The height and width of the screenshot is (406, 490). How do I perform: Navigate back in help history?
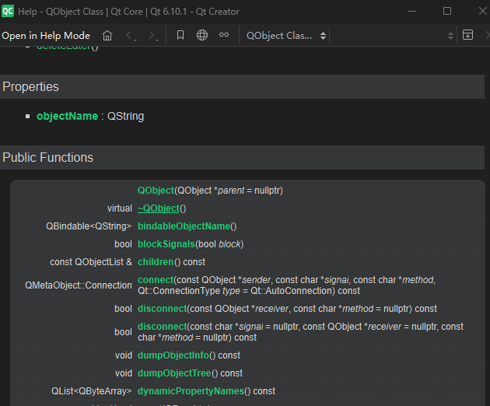(x=129, y=35)
